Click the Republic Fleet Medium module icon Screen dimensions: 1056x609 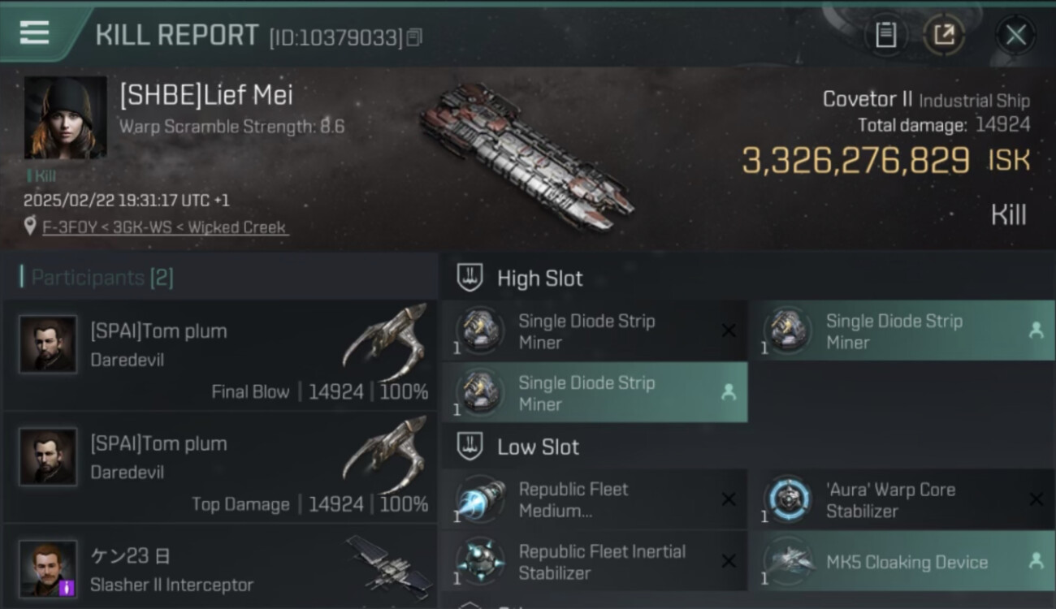coord(479,499)
